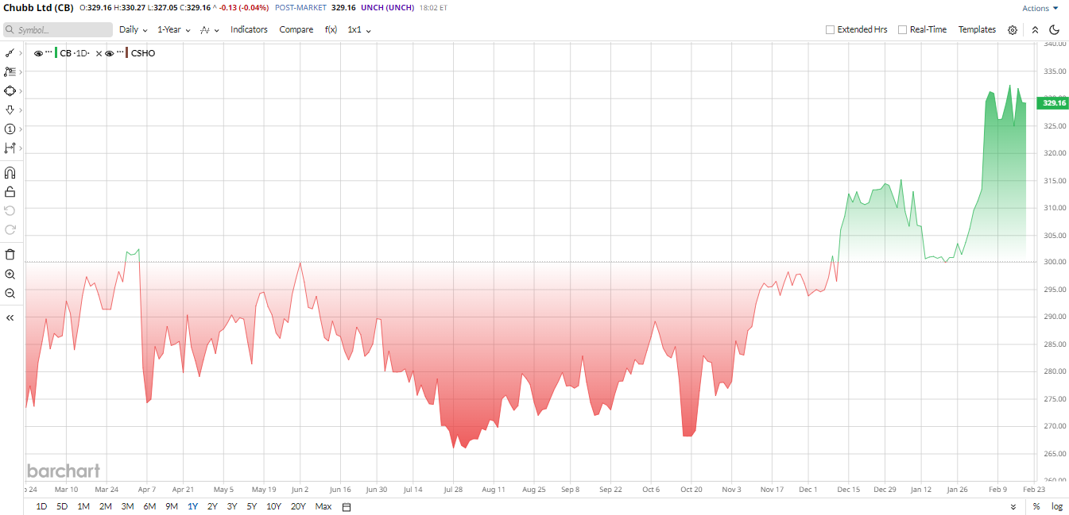
Task: Open the CB series more-options dots
Action: [48, 52]
